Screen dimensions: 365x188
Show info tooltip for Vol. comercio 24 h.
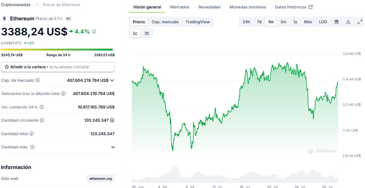(x=42, y=107)
